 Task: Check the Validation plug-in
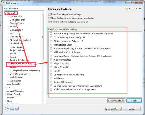[51, 78]
